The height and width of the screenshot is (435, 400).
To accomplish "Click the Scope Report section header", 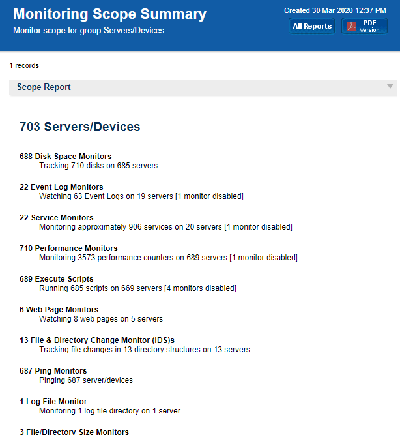I will click(44, 87).
